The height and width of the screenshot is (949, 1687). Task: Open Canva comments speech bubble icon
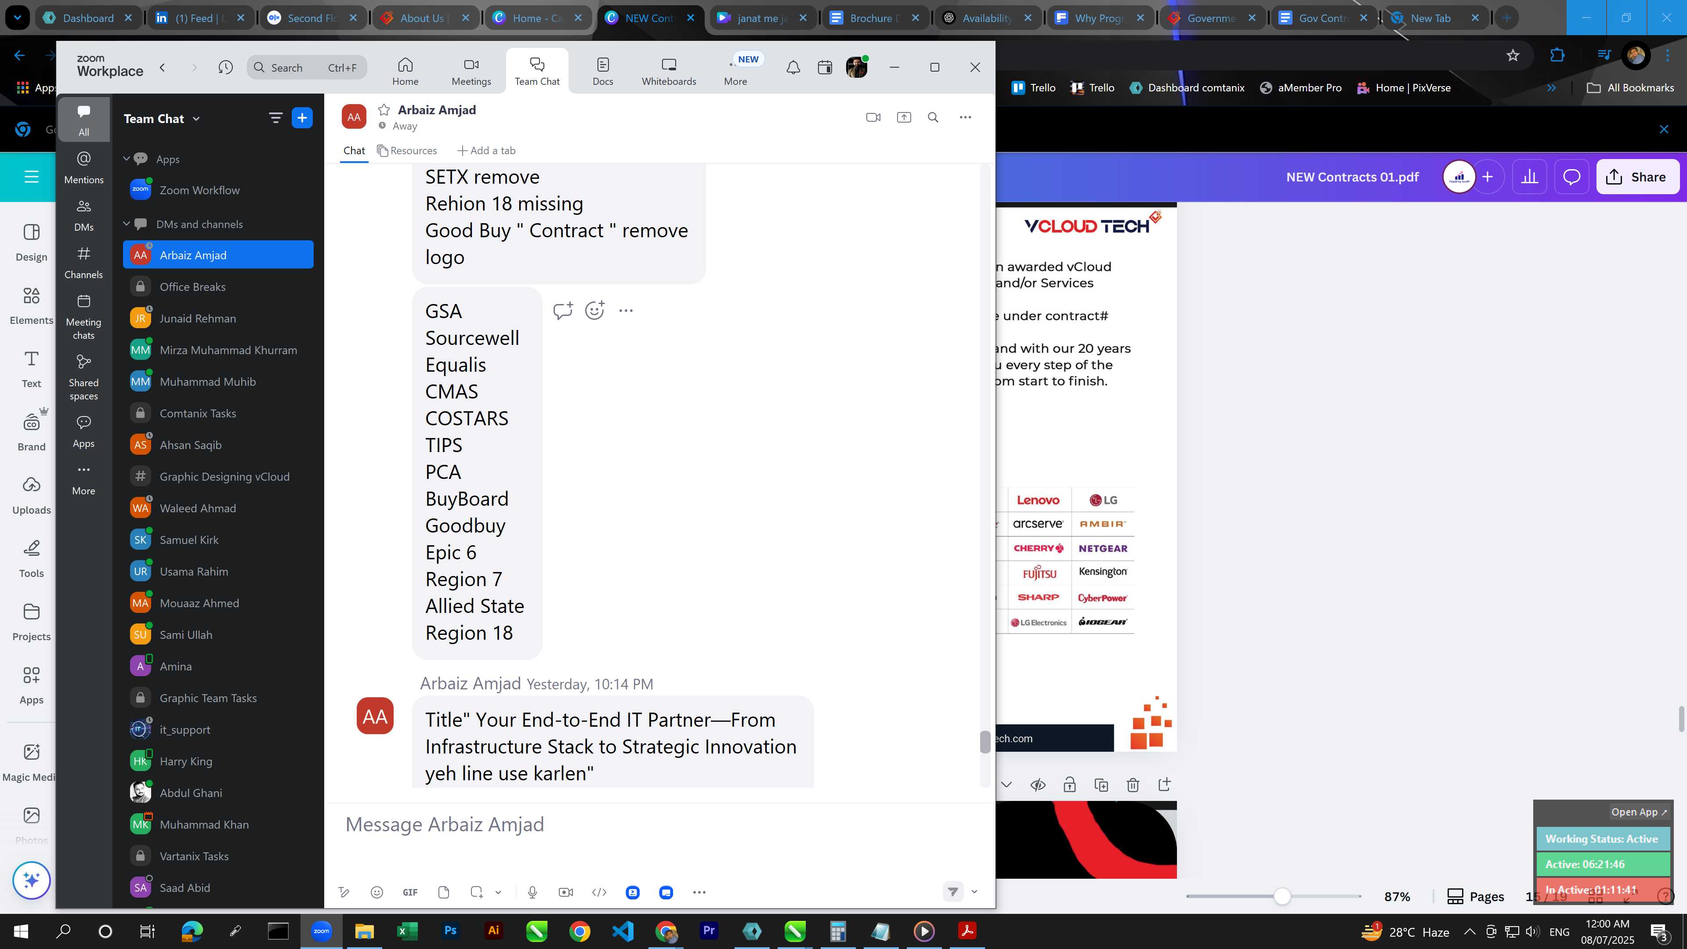click(x=1572, y=177)
